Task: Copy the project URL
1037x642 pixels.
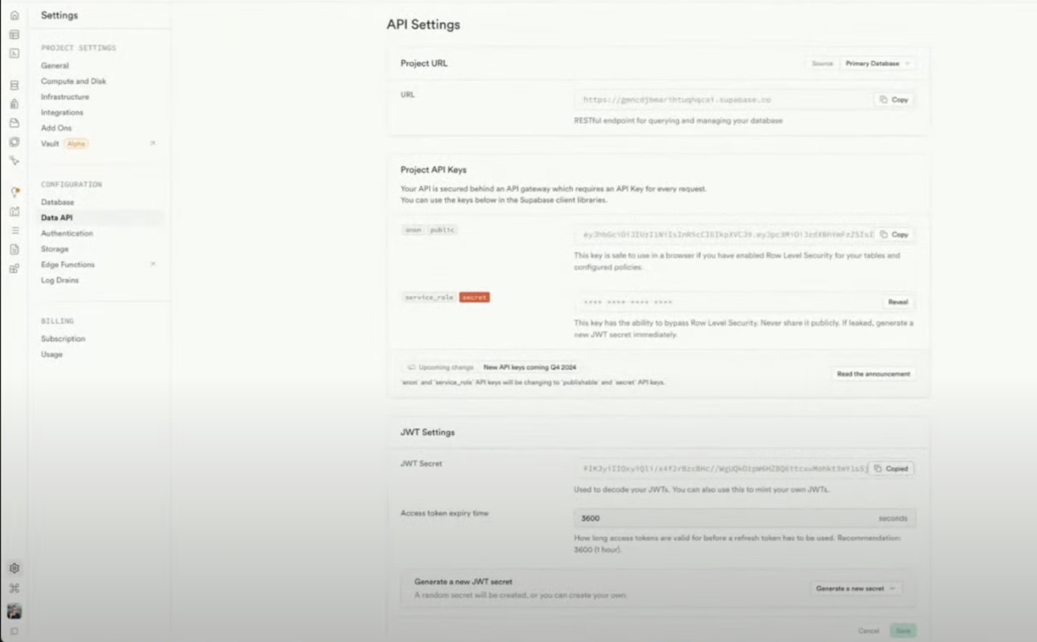Action: [894, 99]
